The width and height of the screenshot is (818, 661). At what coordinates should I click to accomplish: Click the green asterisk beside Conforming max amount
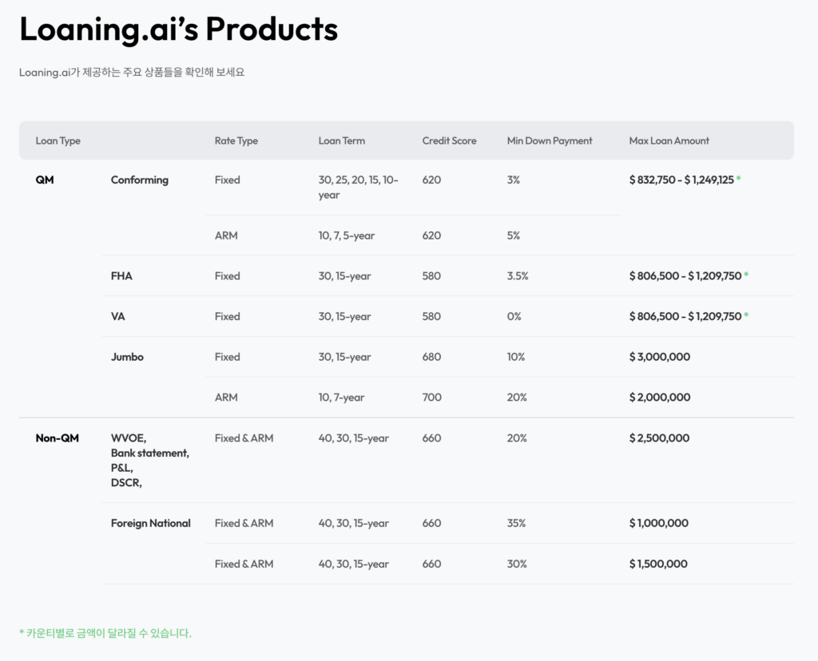[738, 180]
